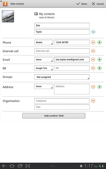Open the Phone type Mobile dropdown

pyautogui.click(x=43, y=42)
